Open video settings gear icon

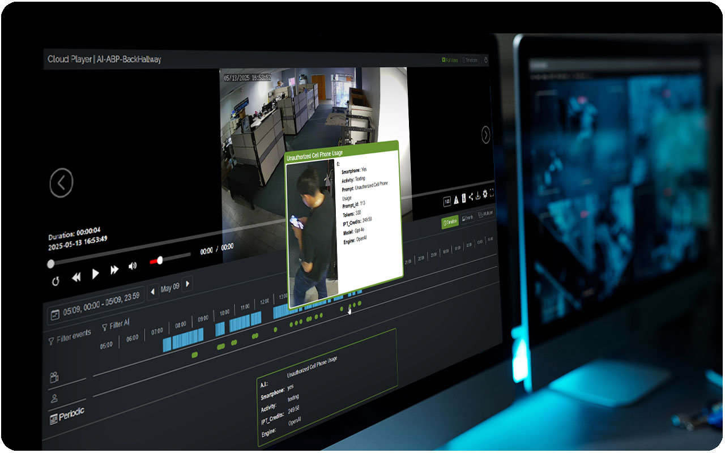point(485,194)
